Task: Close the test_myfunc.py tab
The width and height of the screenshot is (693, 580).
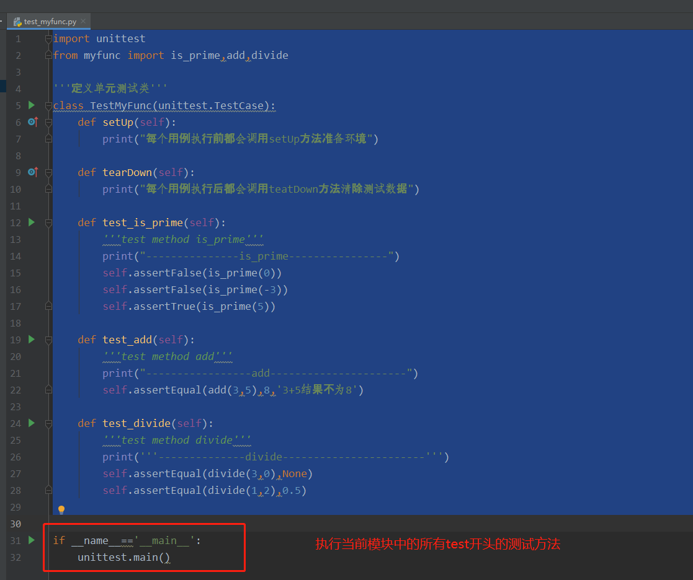Action: 83,21
